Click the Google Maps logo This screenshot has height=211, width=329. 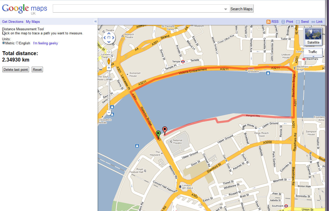pos(24,9)
